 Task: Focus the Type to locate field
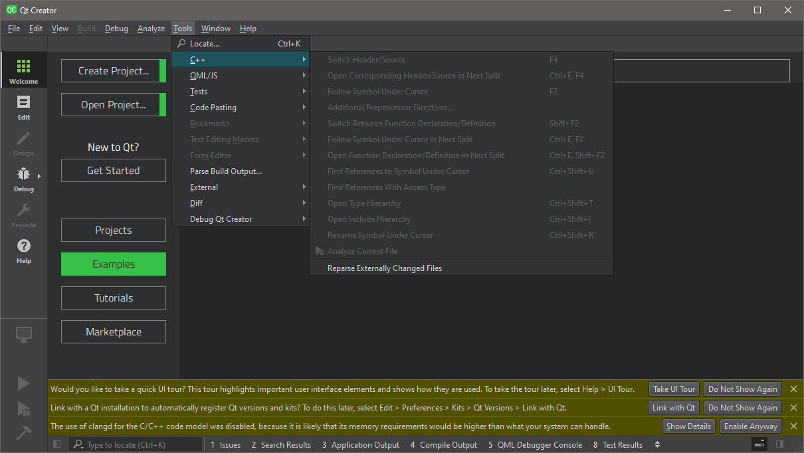click(x=136, y=444)
